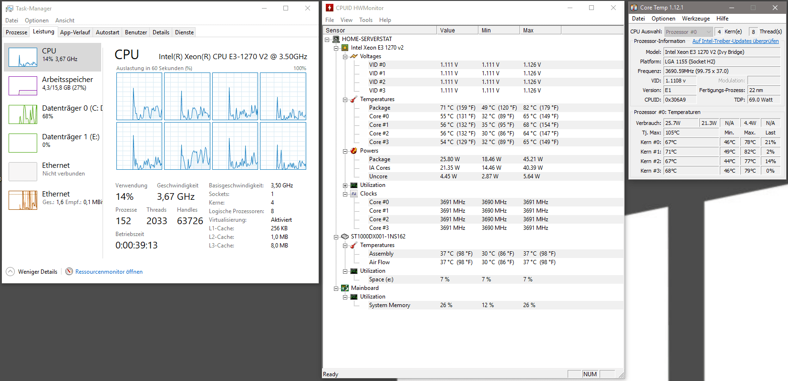
Task: Click the CPU Temperatures thermometer icon
Action: 354,99
